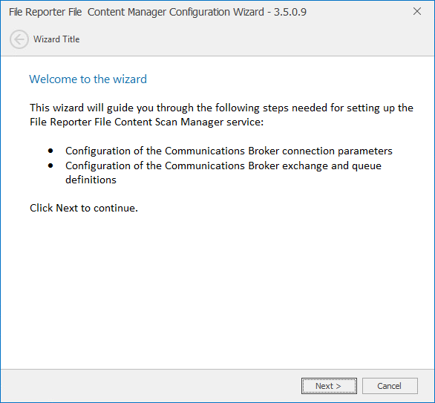
Task: Click the first bullet point dot
Action: [x=50, y=151]
